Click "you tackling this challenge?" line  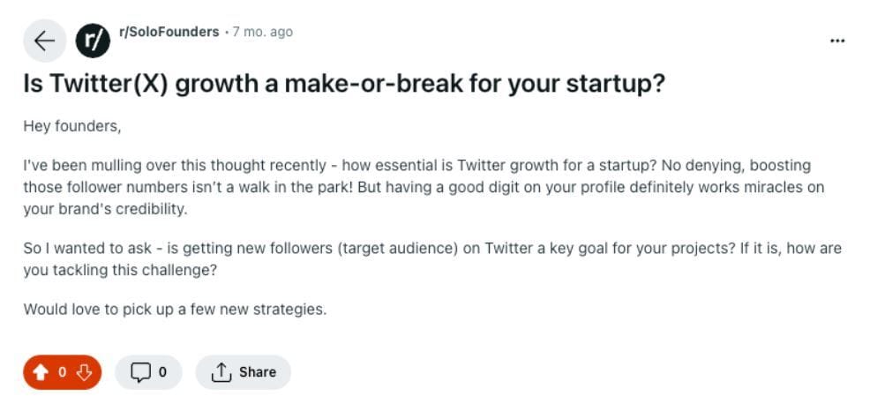(120, 270)
